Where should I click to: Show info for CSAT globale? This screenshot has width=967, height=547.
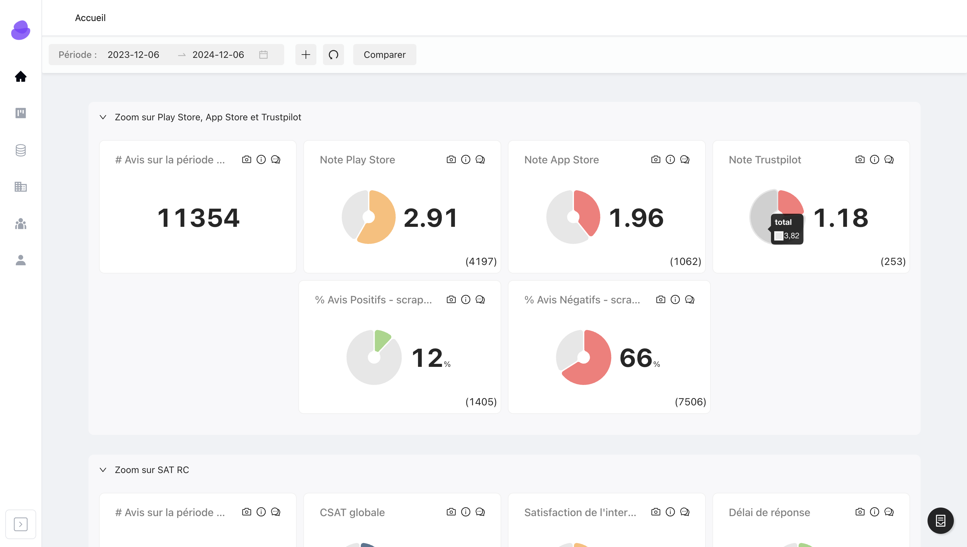coord(466,512)
